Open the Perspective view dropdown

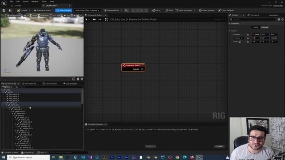[x=14, y=16]
